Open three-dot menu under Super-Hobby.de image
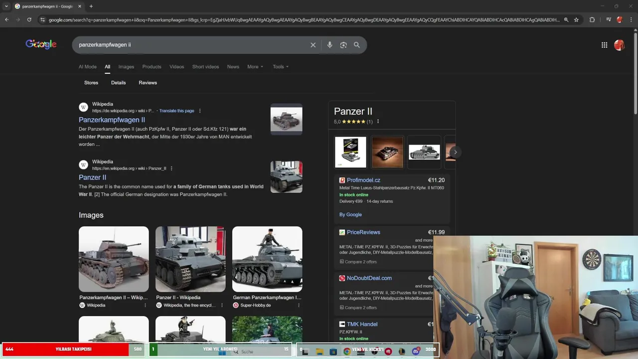The image size is (638, 359). (x=299, y=305)
